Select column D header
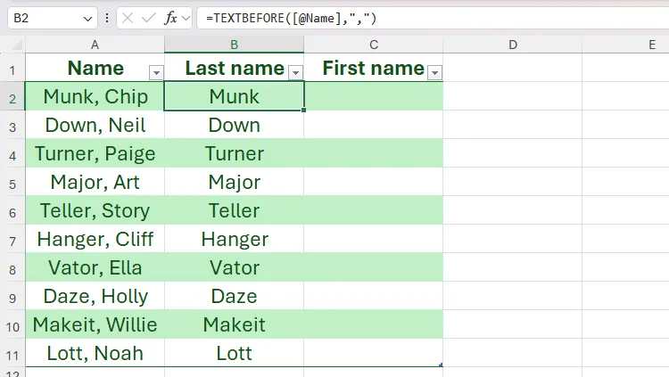Viewport: 669px width, 377px height. (513, 45)
